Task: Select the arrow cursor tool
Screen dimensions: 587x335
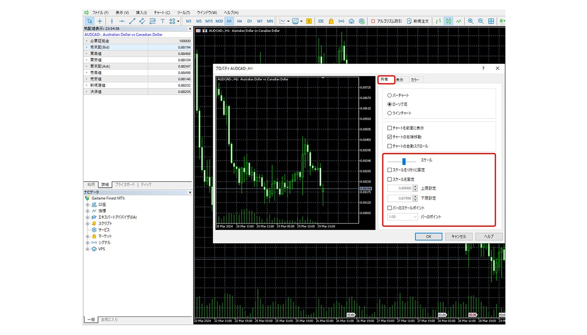Action: coord(89,21)
